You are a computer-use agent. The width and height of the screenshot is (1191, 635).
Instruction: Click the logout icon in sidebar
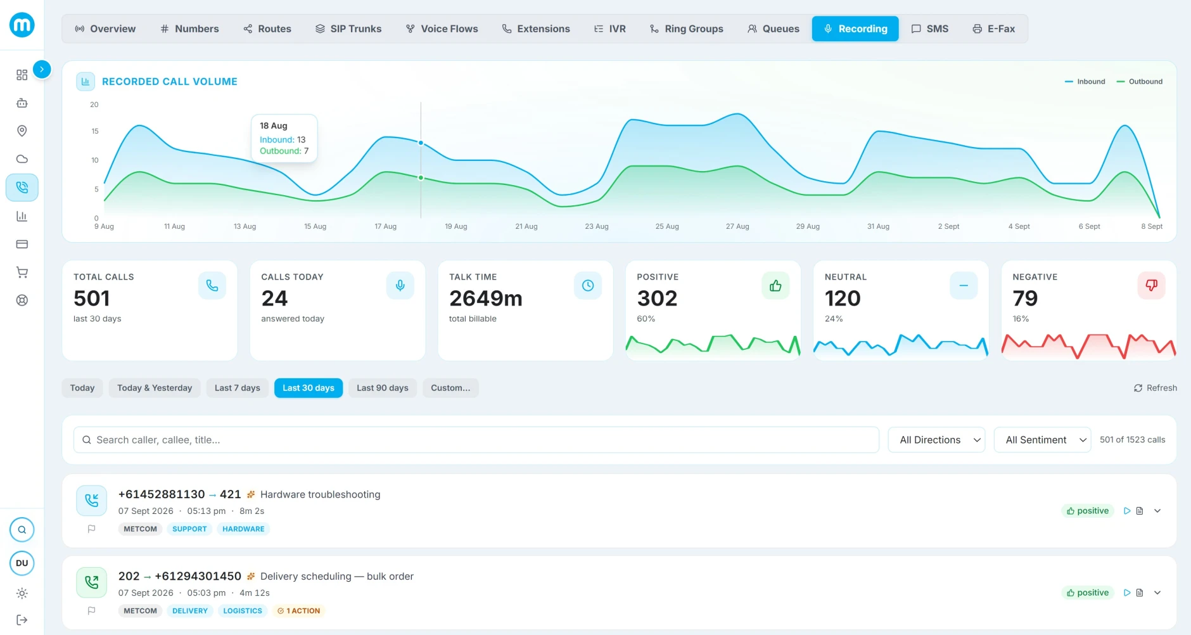[22, 620]
